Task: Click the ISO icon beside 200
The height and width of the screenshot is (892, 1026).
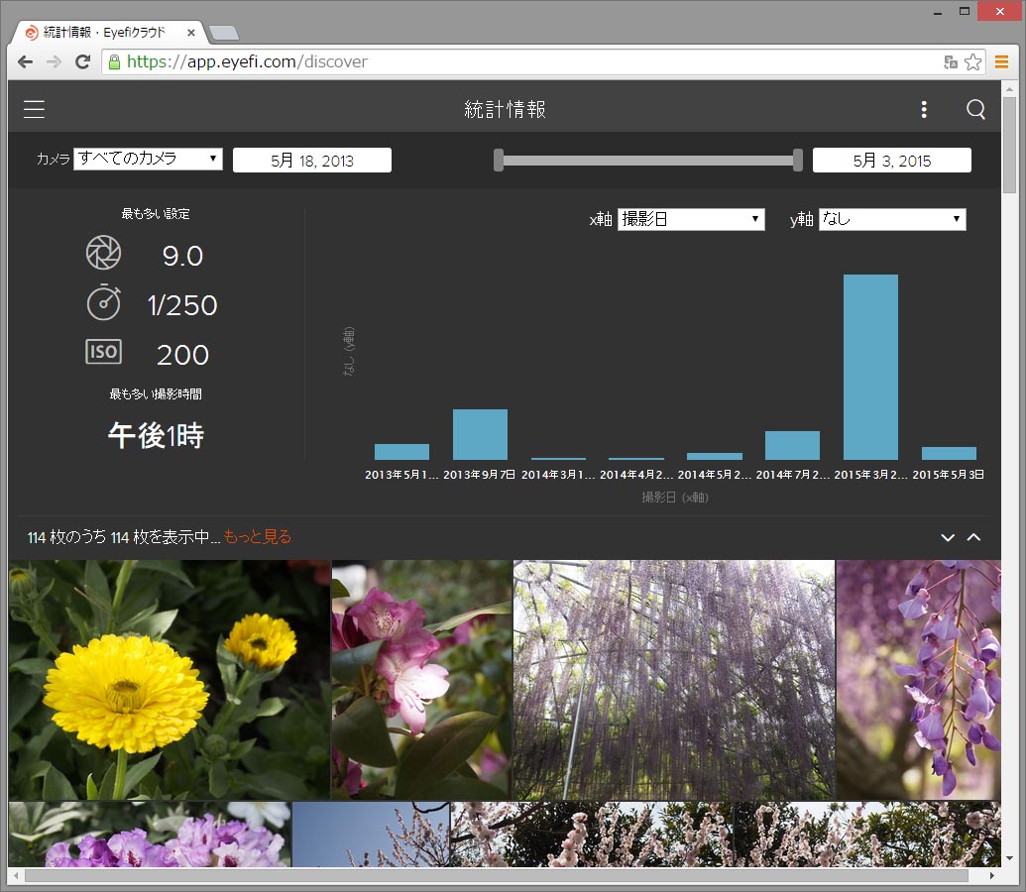Action: click(x=103, y=352)
